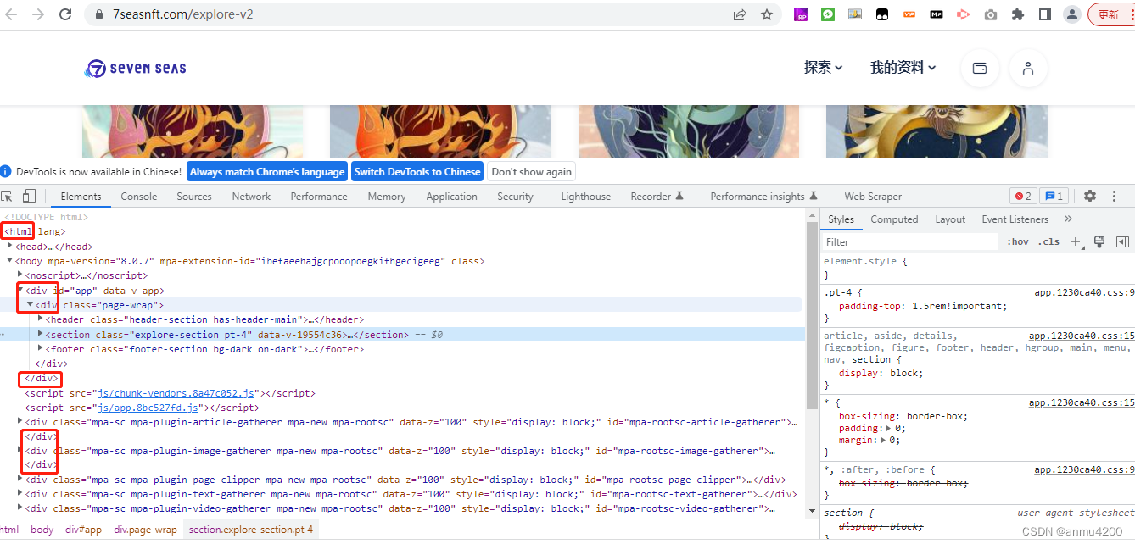1135x544 pixels.
Task: Open the site user account icon
Action: pyautogui.click(x=1028, y=69)
